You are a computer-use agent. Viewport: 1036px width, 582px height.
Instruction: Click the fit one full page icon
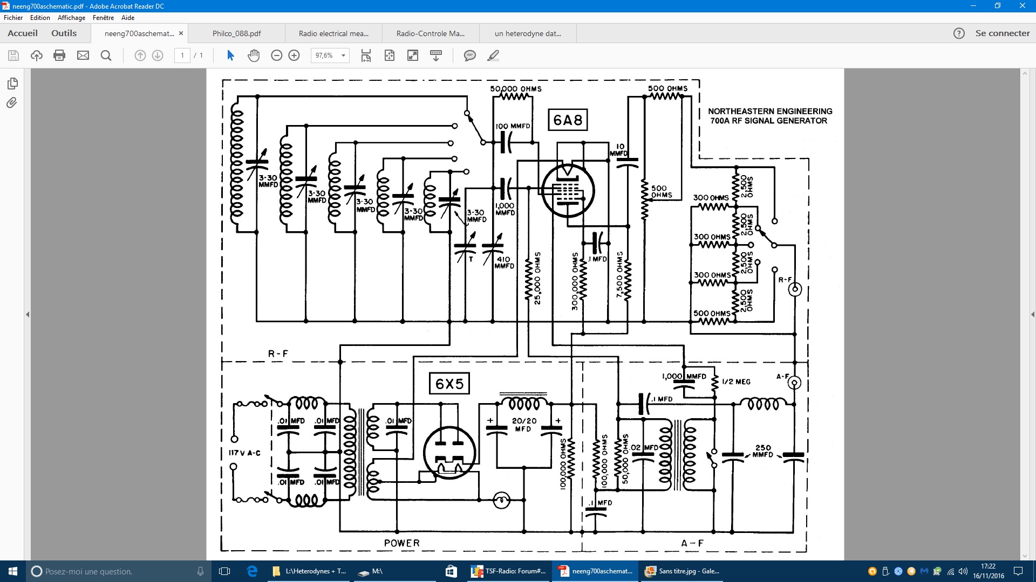click(390, 56)
